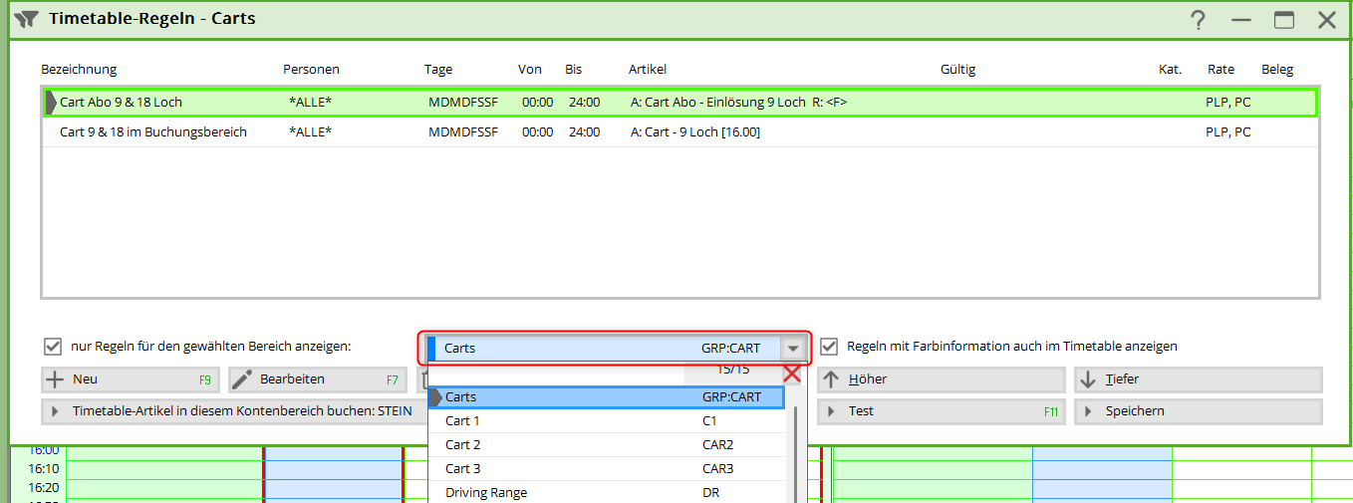Toggle 'nur Regeln für den gewählten Bereich anzeigen'
The image size is (1353, 503).
coord(53,347)
